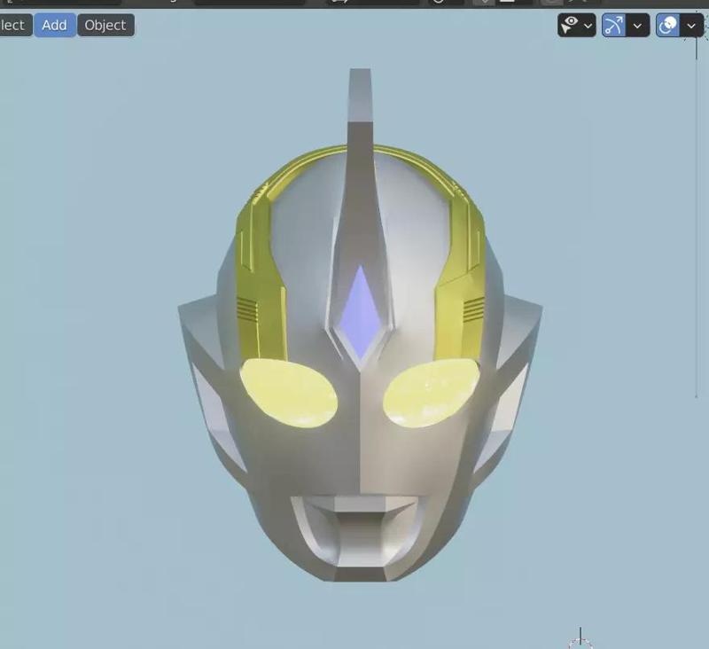Open the Add menu
The width and height of the screenshot is (709, 649).
54,25
